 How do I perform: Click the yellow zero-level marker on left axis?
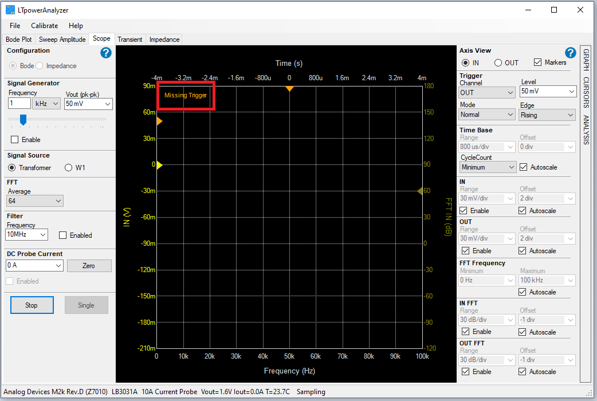159,165
